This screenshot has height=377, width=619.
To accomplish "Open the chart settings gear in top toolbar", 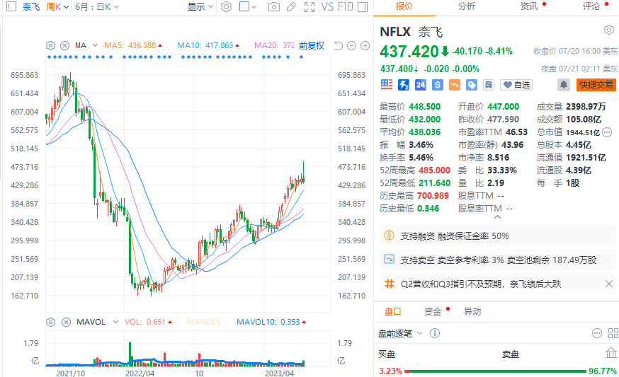I will click(226, 6).
